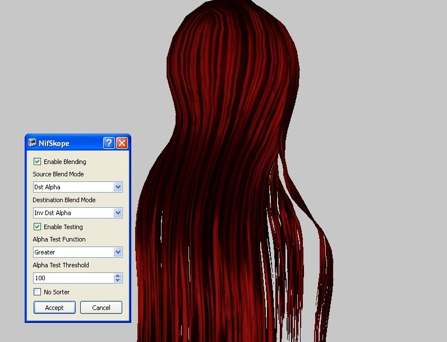Click the Alpha Test Function label
447x342 pixels.
coord(59,239)
